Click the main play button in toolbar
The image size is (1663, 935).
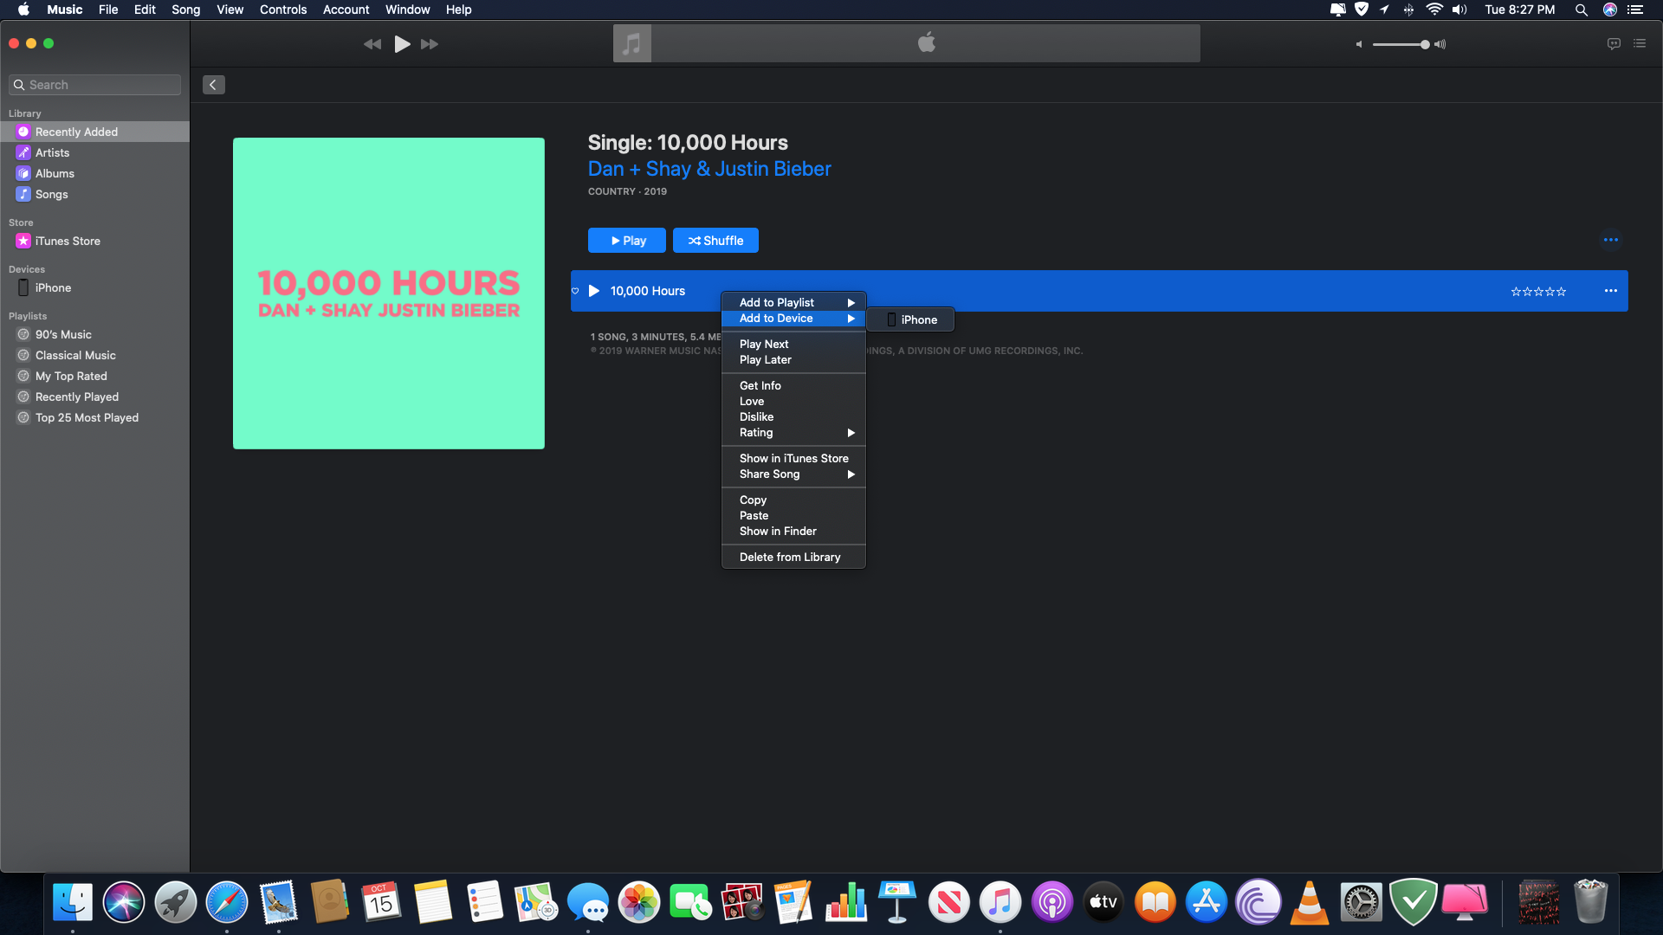click(402, 44)
